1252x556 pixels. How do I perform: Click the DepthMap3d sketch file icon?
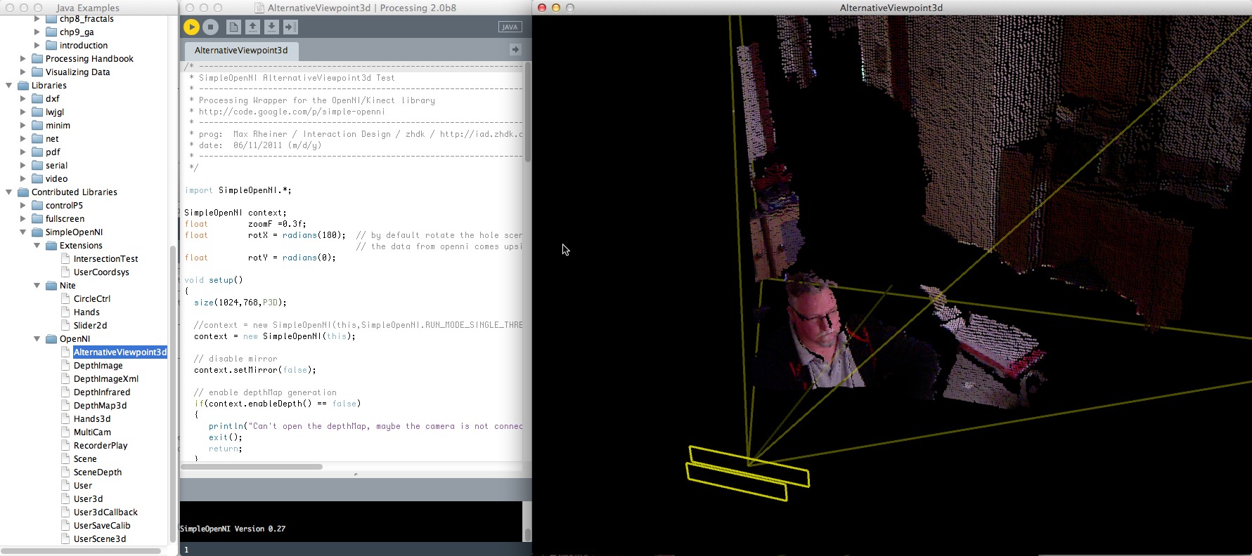[x=66, y=406]
